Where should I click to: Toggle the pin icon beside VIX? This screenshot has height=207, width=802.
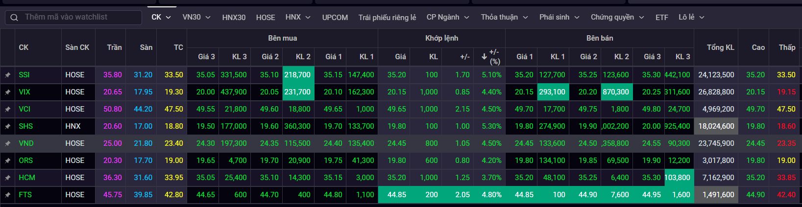tap(8, 92)
